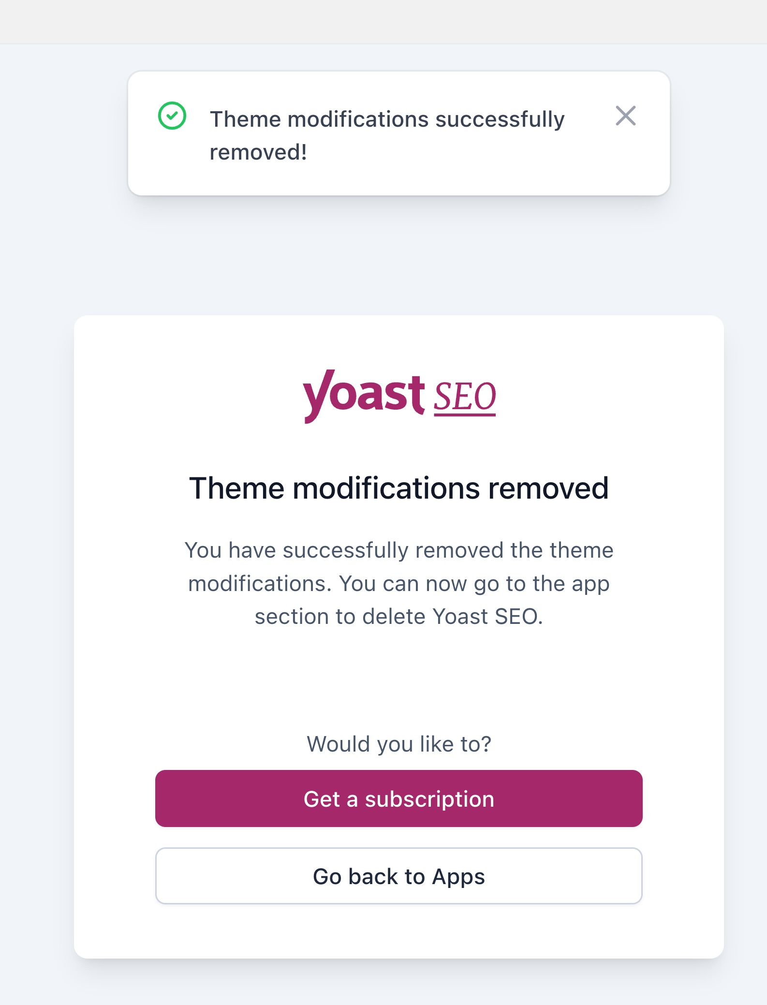The width and height of the screenshot is (767, 1005).
Task: Click empty card space above the Yoast logo
Action: pos(399,342)
